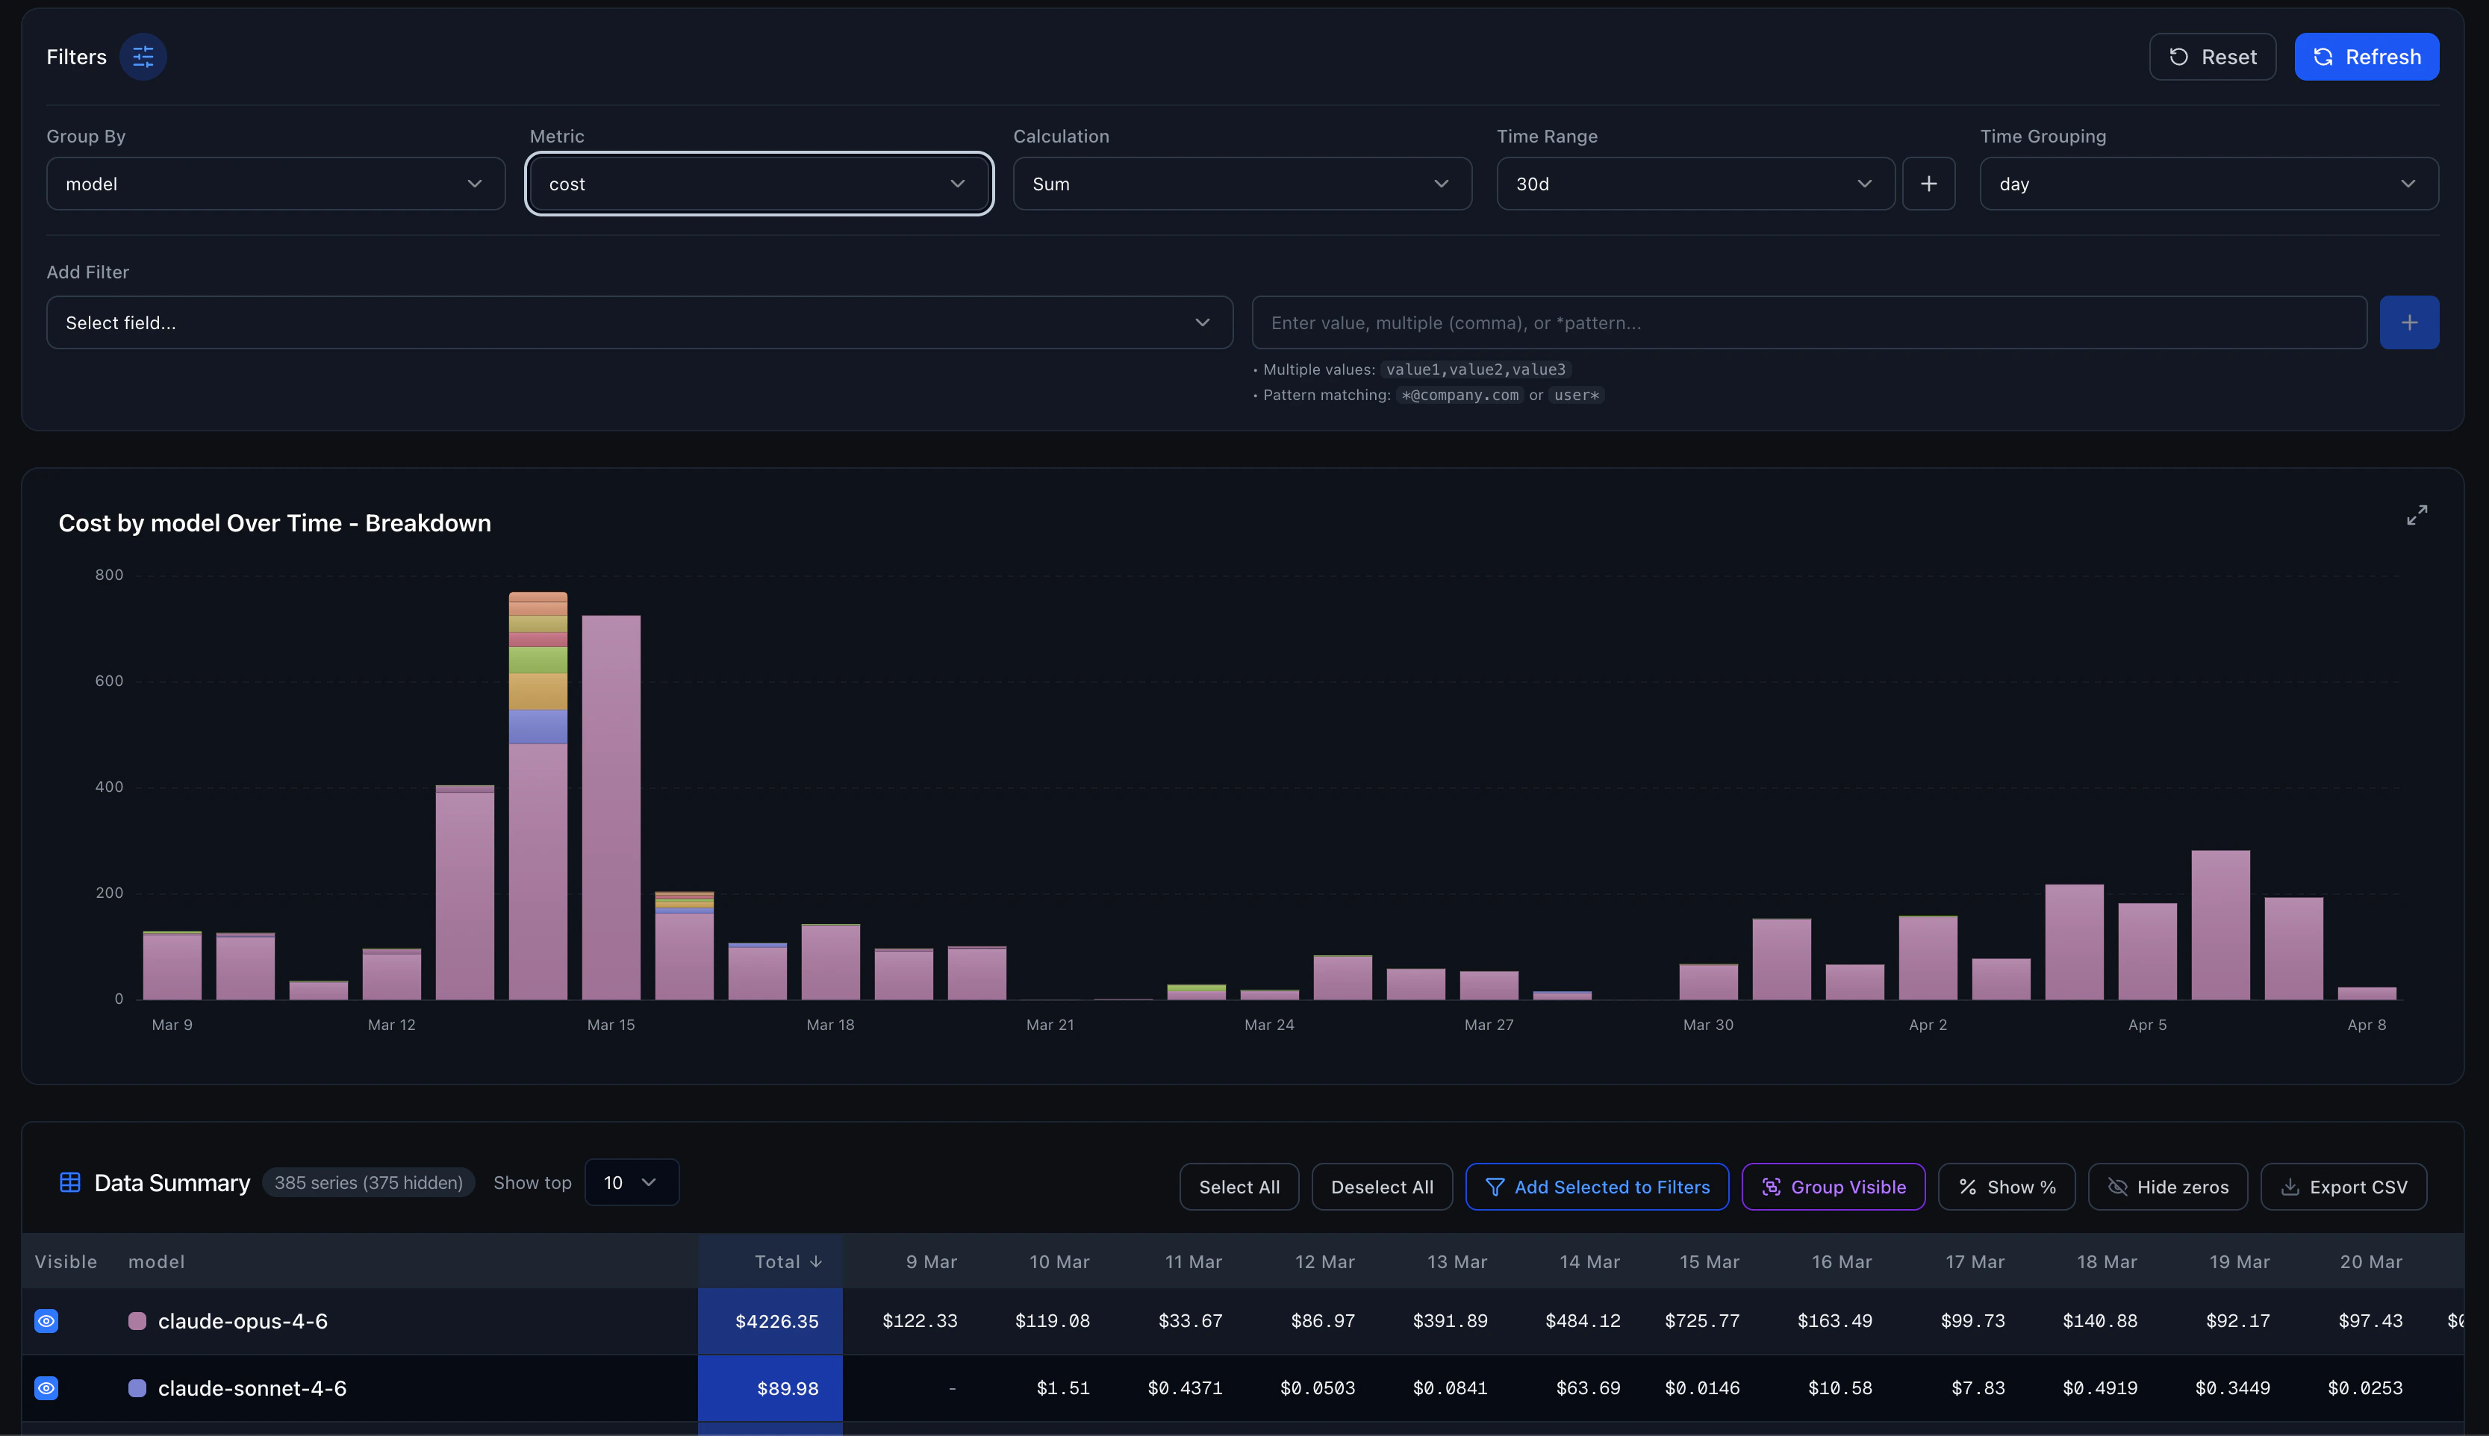Click claude-opus-4-6 pink color swatch
Image resolution: width=2489 pixels, height=1436 pixels.
(137, 1320)
